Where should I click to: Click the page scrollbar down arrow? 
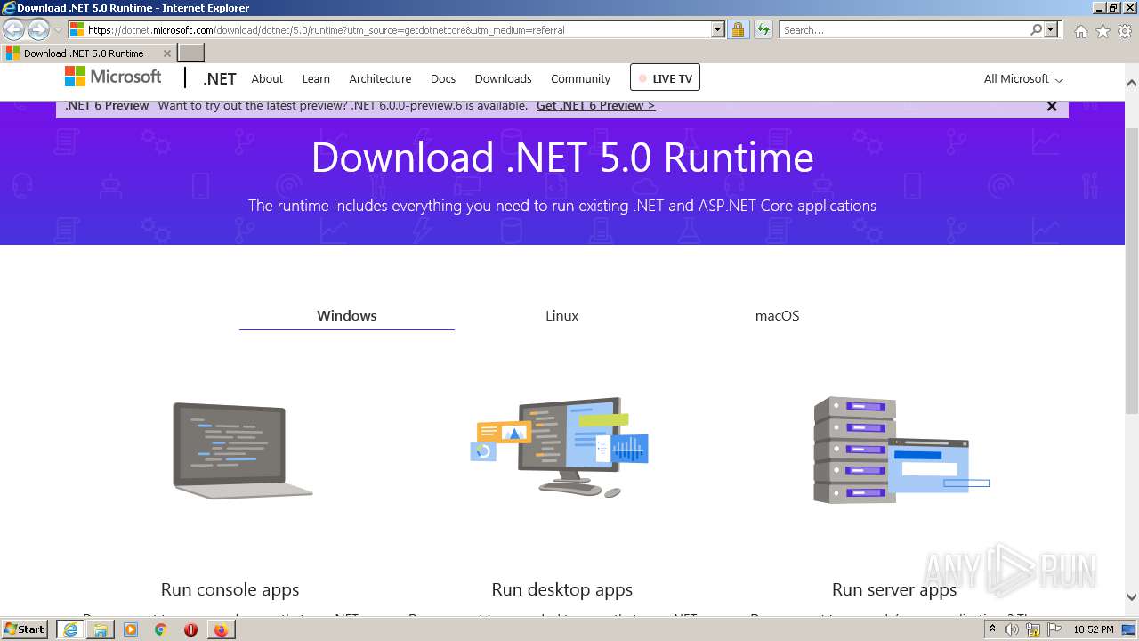pyautogui.click(x=1132, y=597)
